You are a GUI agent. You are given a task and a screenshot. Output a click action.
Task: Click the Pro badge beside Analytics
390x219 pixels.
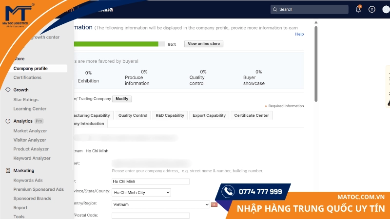39,121
